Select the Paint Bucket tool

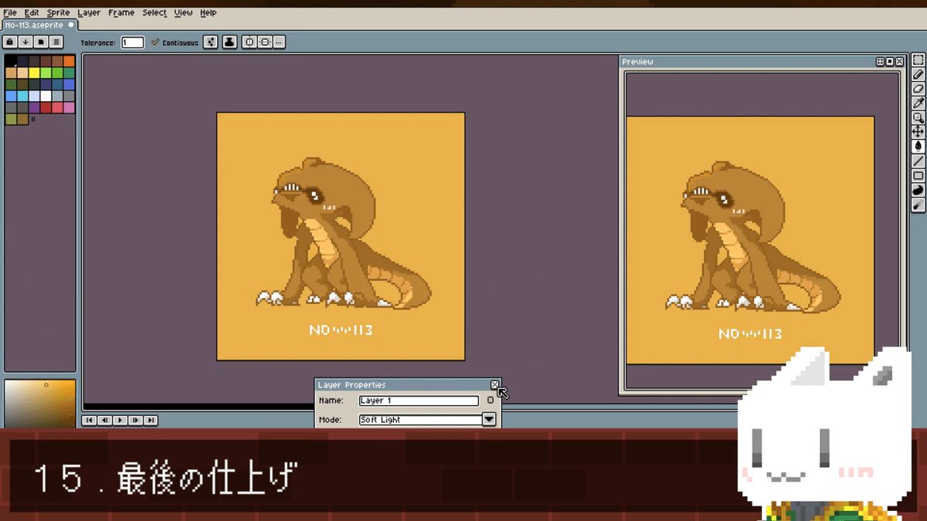coord(919,147)
